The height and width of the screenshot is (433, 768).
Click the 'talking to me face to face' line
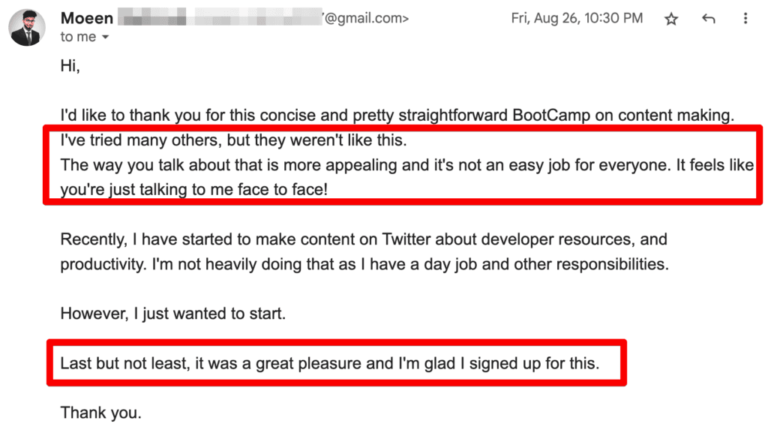click(194, 190)
